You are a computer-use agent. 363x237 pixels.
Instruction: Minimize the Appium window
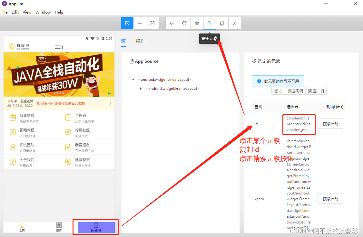coord(326,4)
